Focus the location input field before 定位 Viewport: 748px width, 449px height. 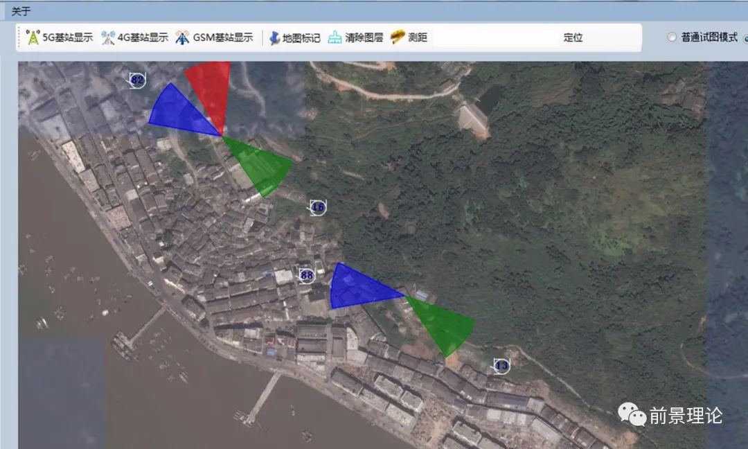(x=496, y=37)
